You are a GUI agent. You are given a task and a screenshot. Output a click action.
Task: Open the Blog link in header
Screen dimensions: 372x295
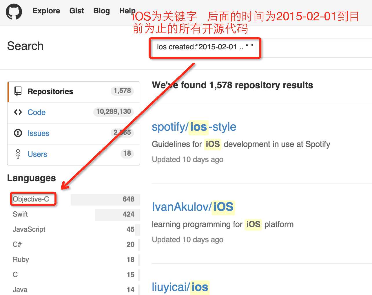click(102, 11)
